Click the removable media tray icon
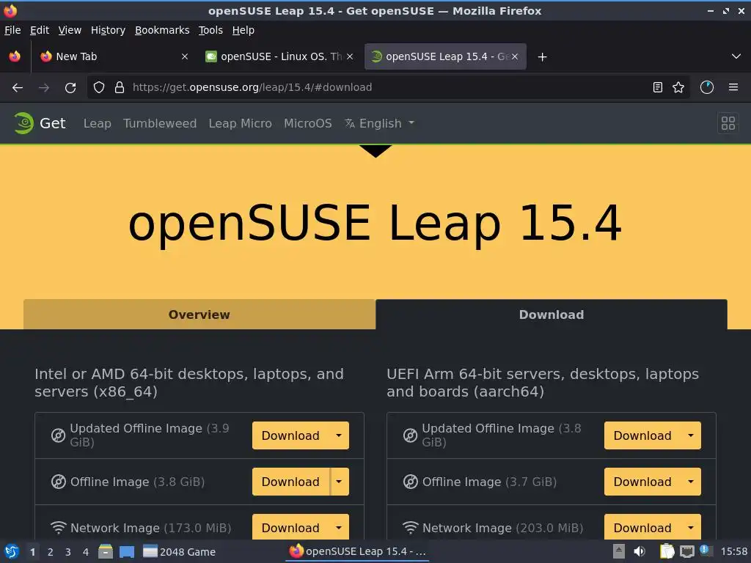 [x=619, y=551]
